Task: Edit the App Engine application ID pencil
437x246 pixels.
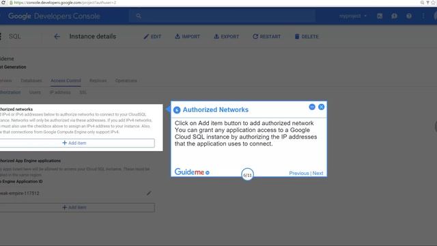Action: coord(149,193)
